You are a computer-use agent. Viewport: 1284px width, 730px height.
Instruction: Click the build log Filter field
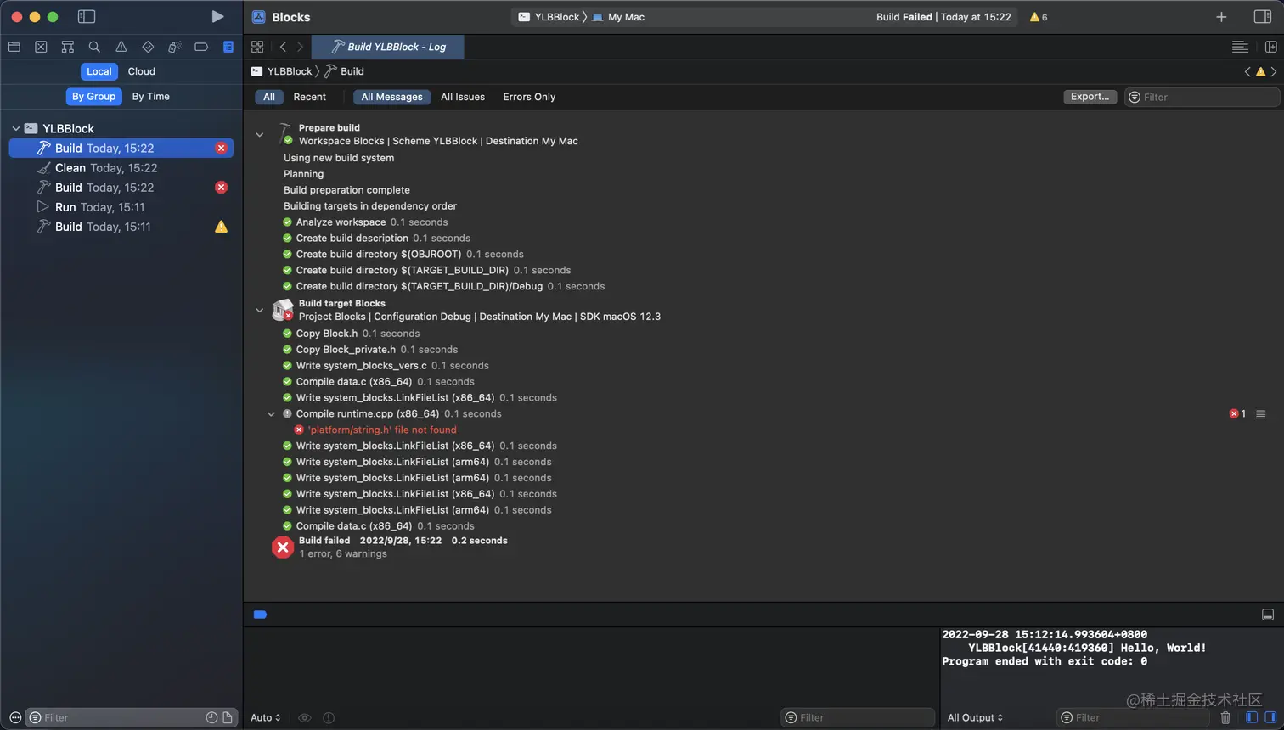[x=1202, y=97]
